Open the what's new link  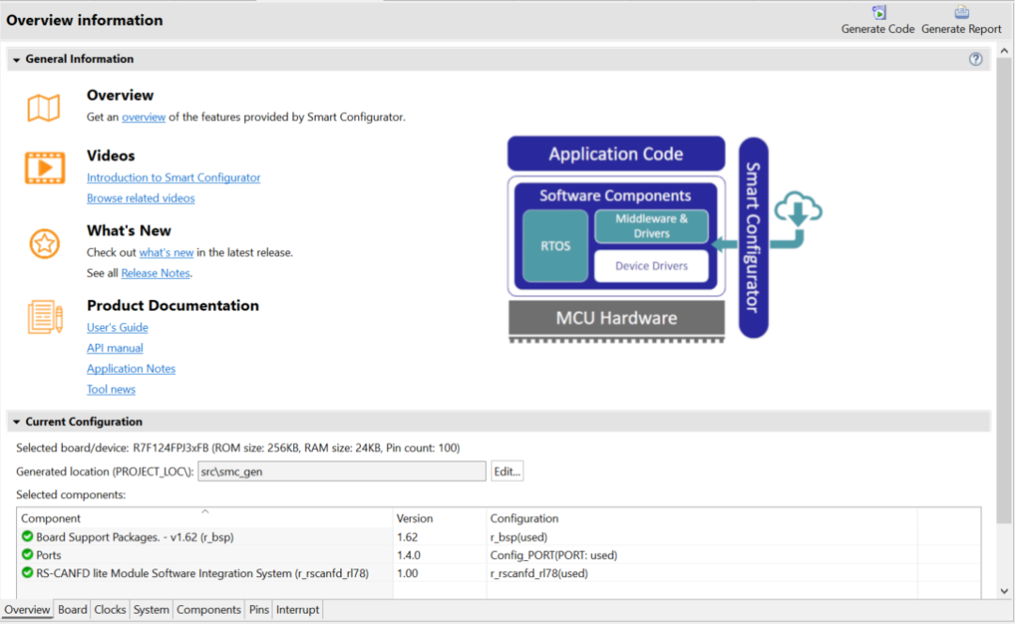166,253
